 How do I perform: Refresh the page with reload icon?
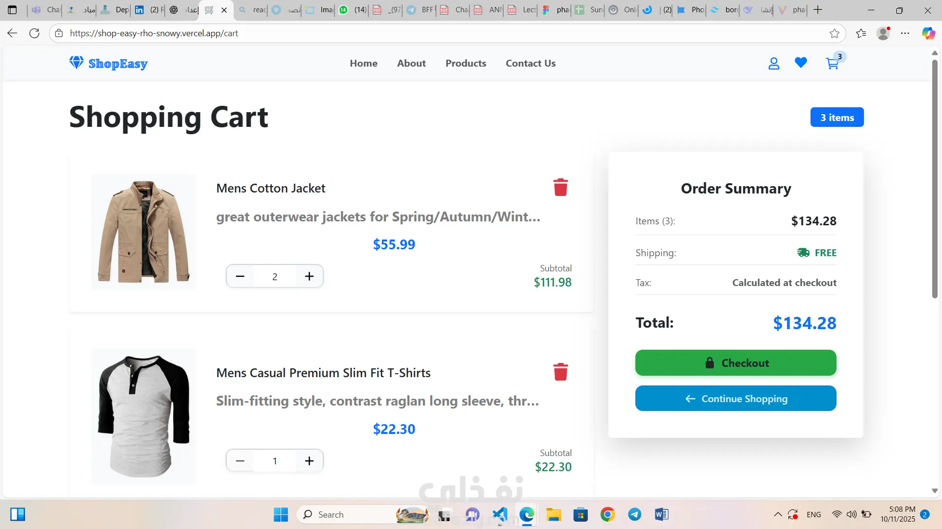tap(34, 33)
